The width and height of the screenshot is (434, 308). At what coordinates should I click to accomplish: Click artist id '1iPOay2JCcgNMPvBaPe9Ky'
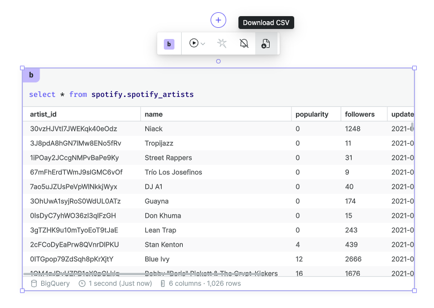click(x=75, y=158)
